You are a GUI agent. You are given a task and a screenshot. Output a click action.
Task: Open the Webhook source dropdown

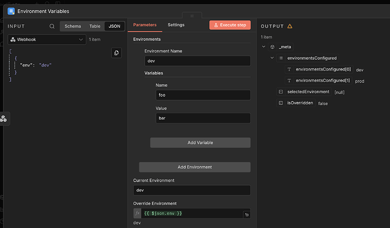47,40
